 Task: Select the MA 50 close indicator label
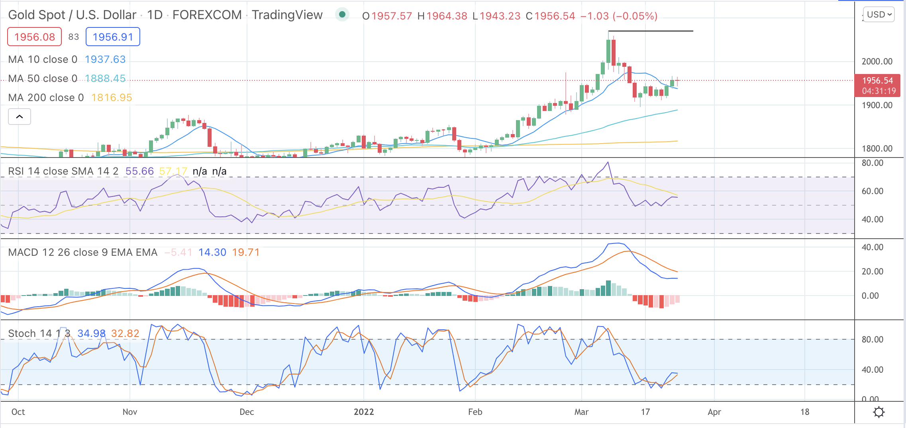[x=43, y=78]
